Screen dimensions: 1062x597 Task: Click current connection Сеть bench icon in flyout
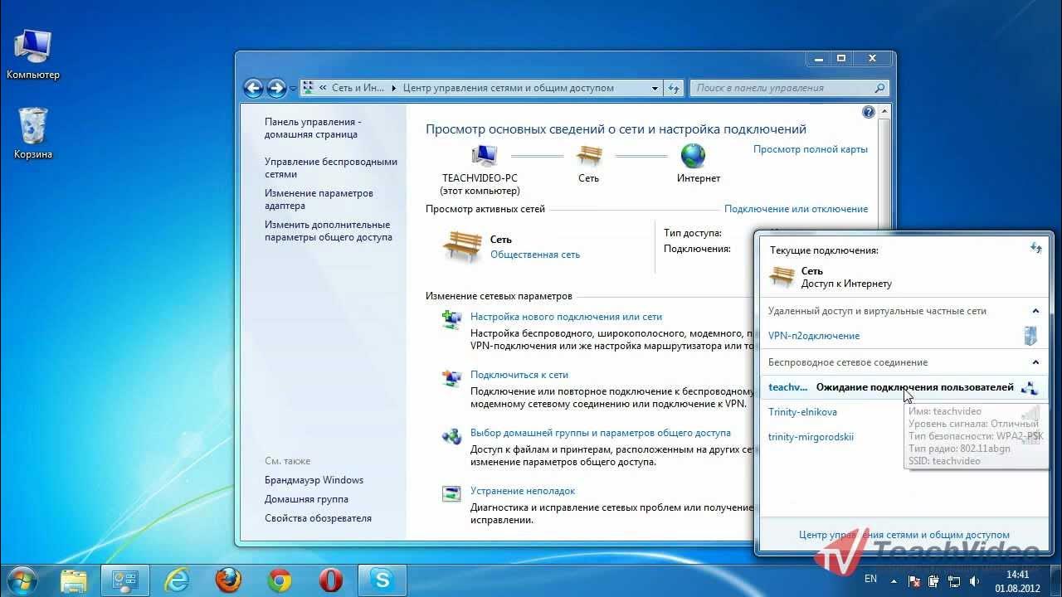click(x=782, y=277)
